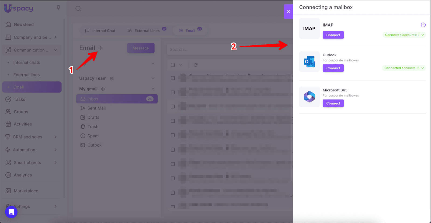Click the Outlook logo icon

tap(309, 62)
